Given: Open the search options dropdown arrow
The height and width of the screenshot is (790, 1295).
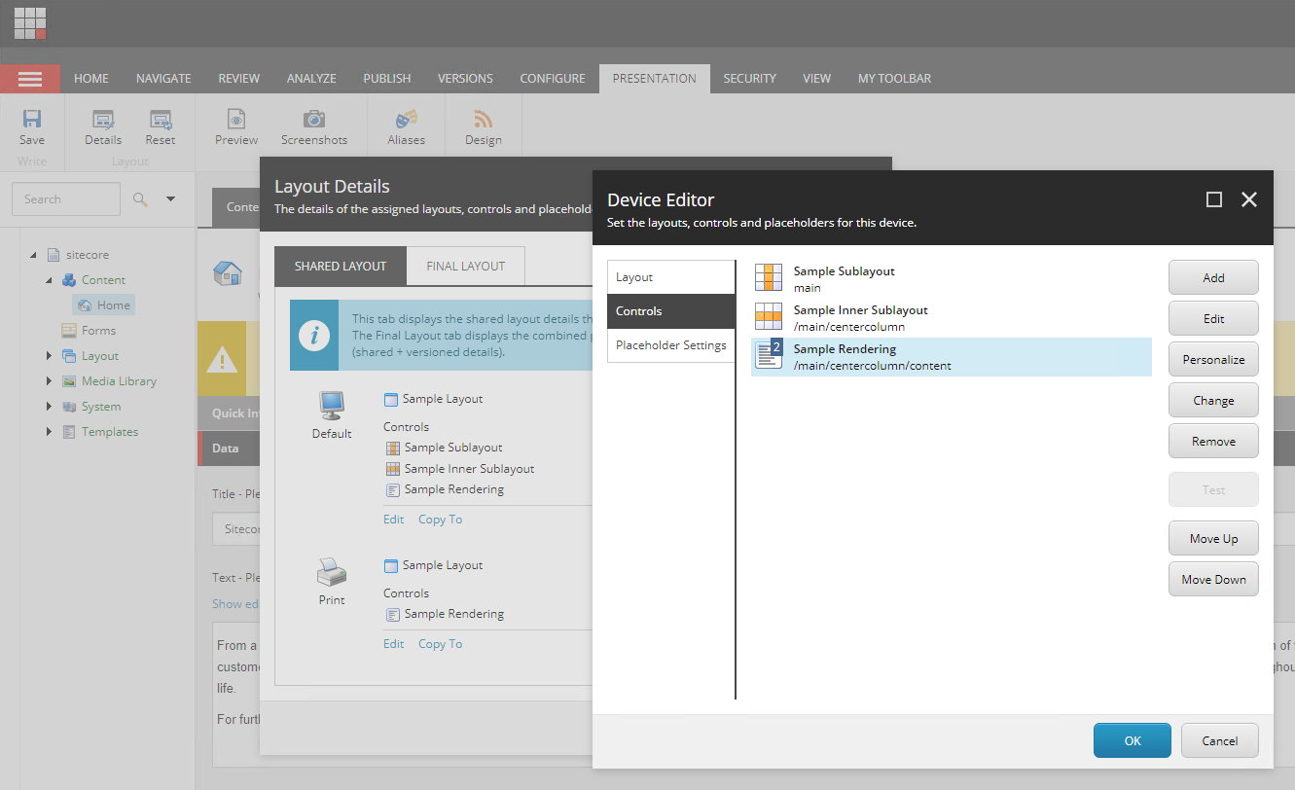Looking at the screenshot, I should [x=171, y=199].
